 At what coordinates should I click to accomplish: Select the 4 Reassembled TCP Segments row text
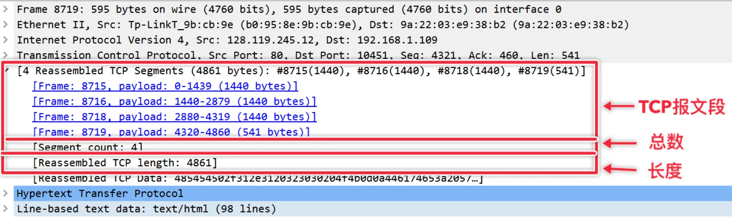[301, 71]
